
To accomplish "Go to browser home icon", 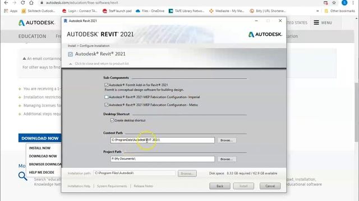I will pos(31,3).
